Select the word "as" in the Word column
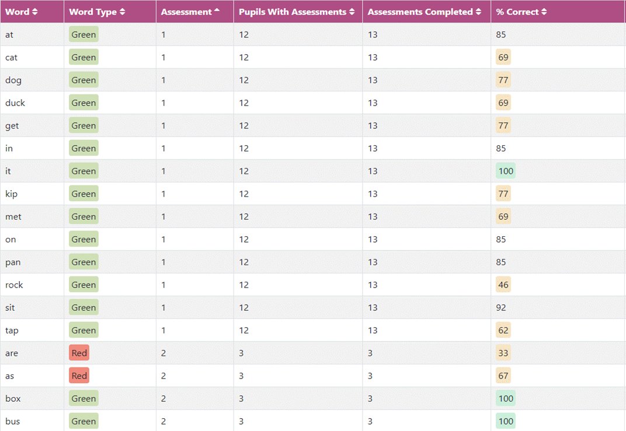The width and height of the screenshot is (626, 431). point(9,376)
